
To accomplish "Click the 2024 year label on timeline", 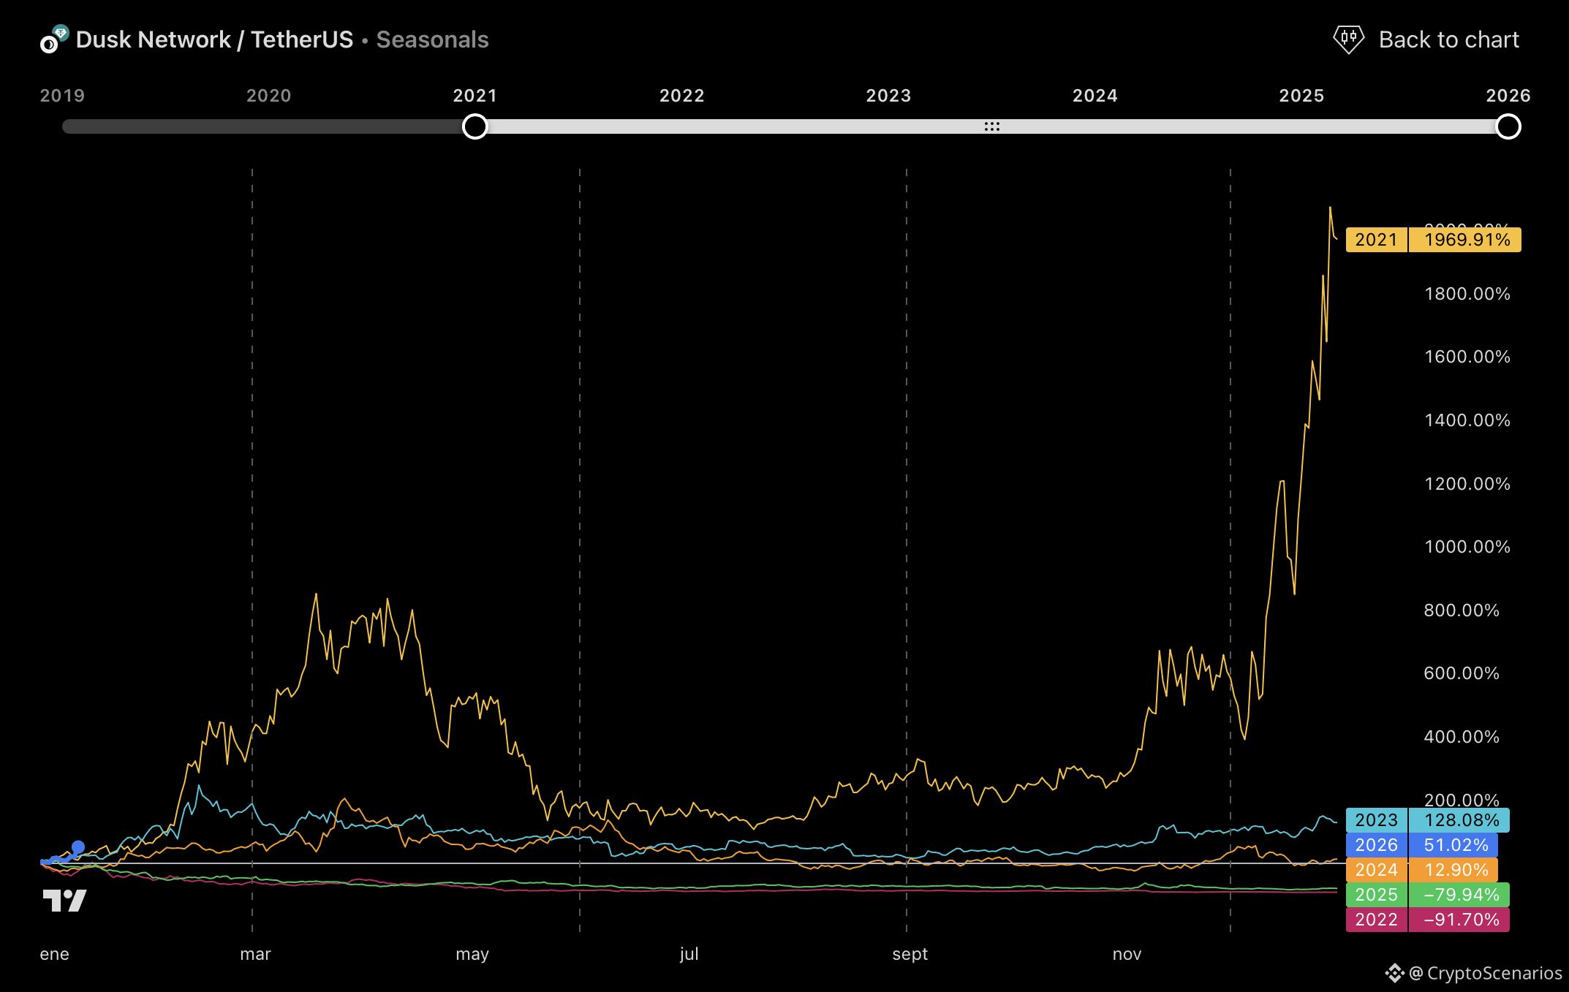I will [1094, 96].
